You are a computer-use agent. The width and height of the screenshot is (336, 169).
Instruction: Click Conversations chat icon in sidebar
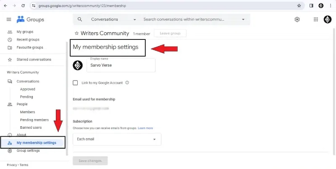pyautogui.click(x=10, y=81)
